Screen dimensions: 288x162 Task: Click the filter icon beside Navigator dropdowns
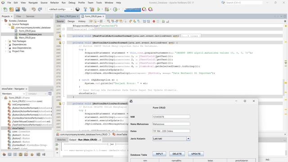click(50, 94)
